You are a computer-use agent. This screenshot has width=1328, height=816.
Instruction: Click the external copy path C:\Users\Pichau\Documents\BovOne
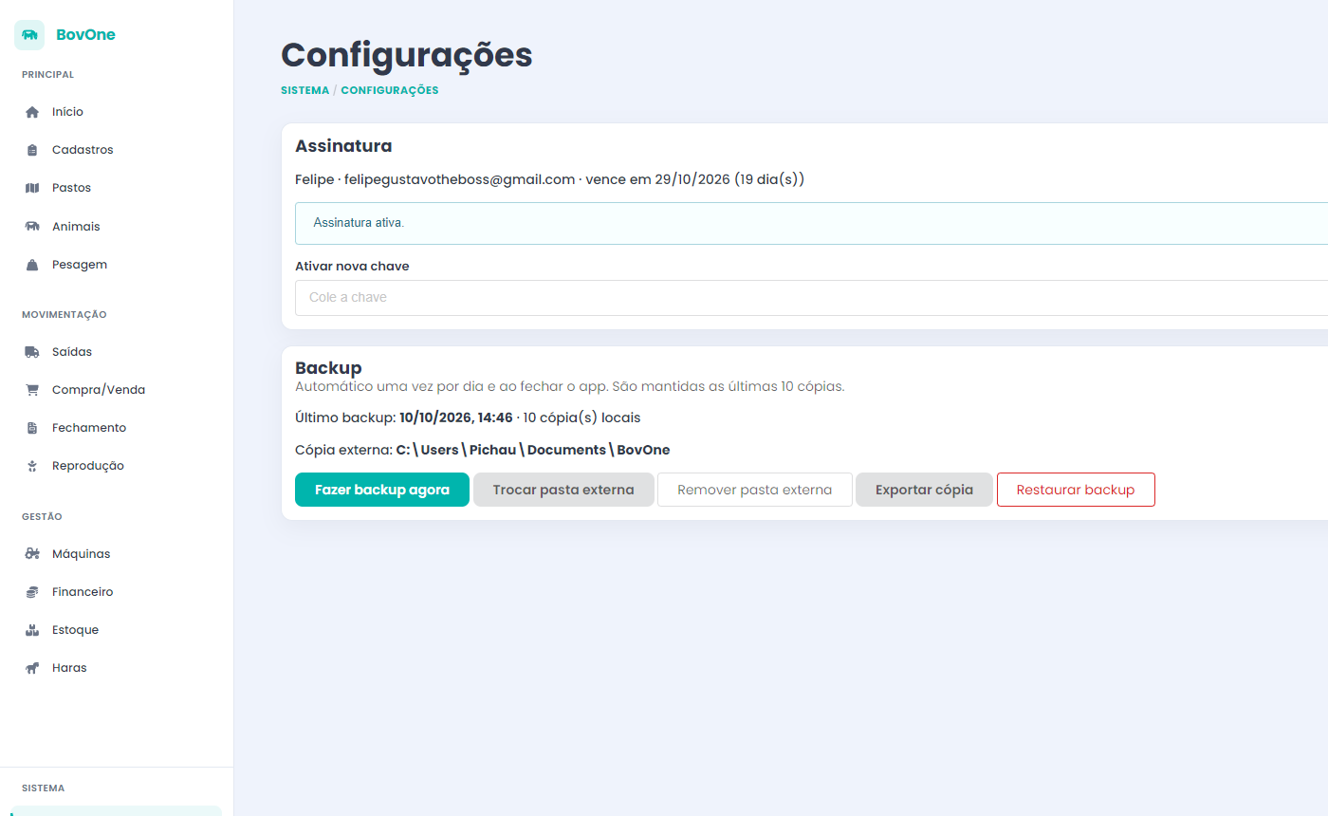533,450
